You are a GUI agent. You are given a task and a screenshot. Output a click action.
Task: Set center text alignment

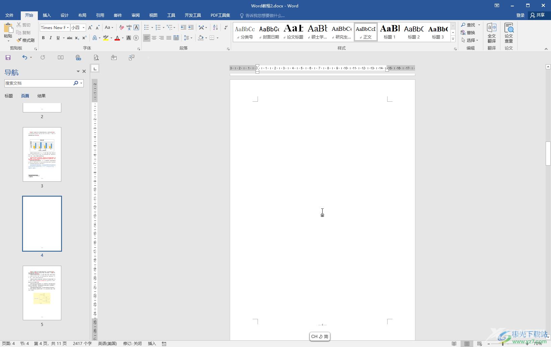tap(154, 38)
